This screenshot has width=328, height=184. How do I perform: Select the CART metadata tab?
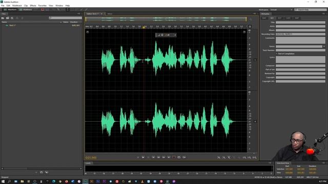(288, 18)
